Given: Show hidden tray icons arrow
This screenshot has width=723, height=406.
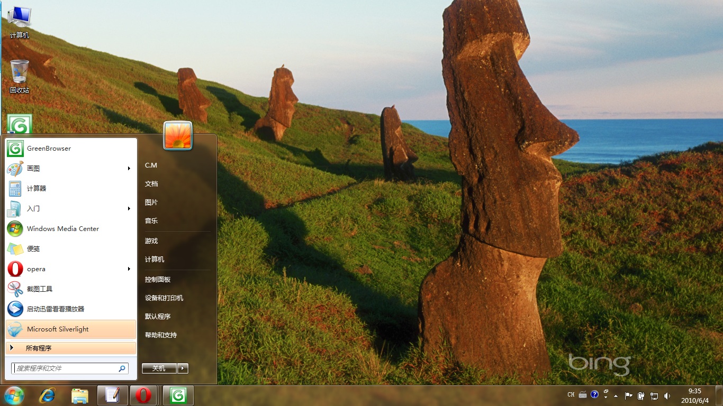Looking at the screenshot, I should pos(616,395).
